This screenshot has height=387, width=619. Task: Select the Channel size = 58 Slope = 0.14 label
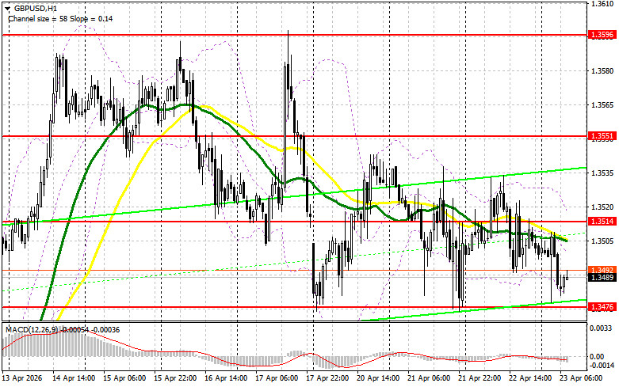coord(60,19)
